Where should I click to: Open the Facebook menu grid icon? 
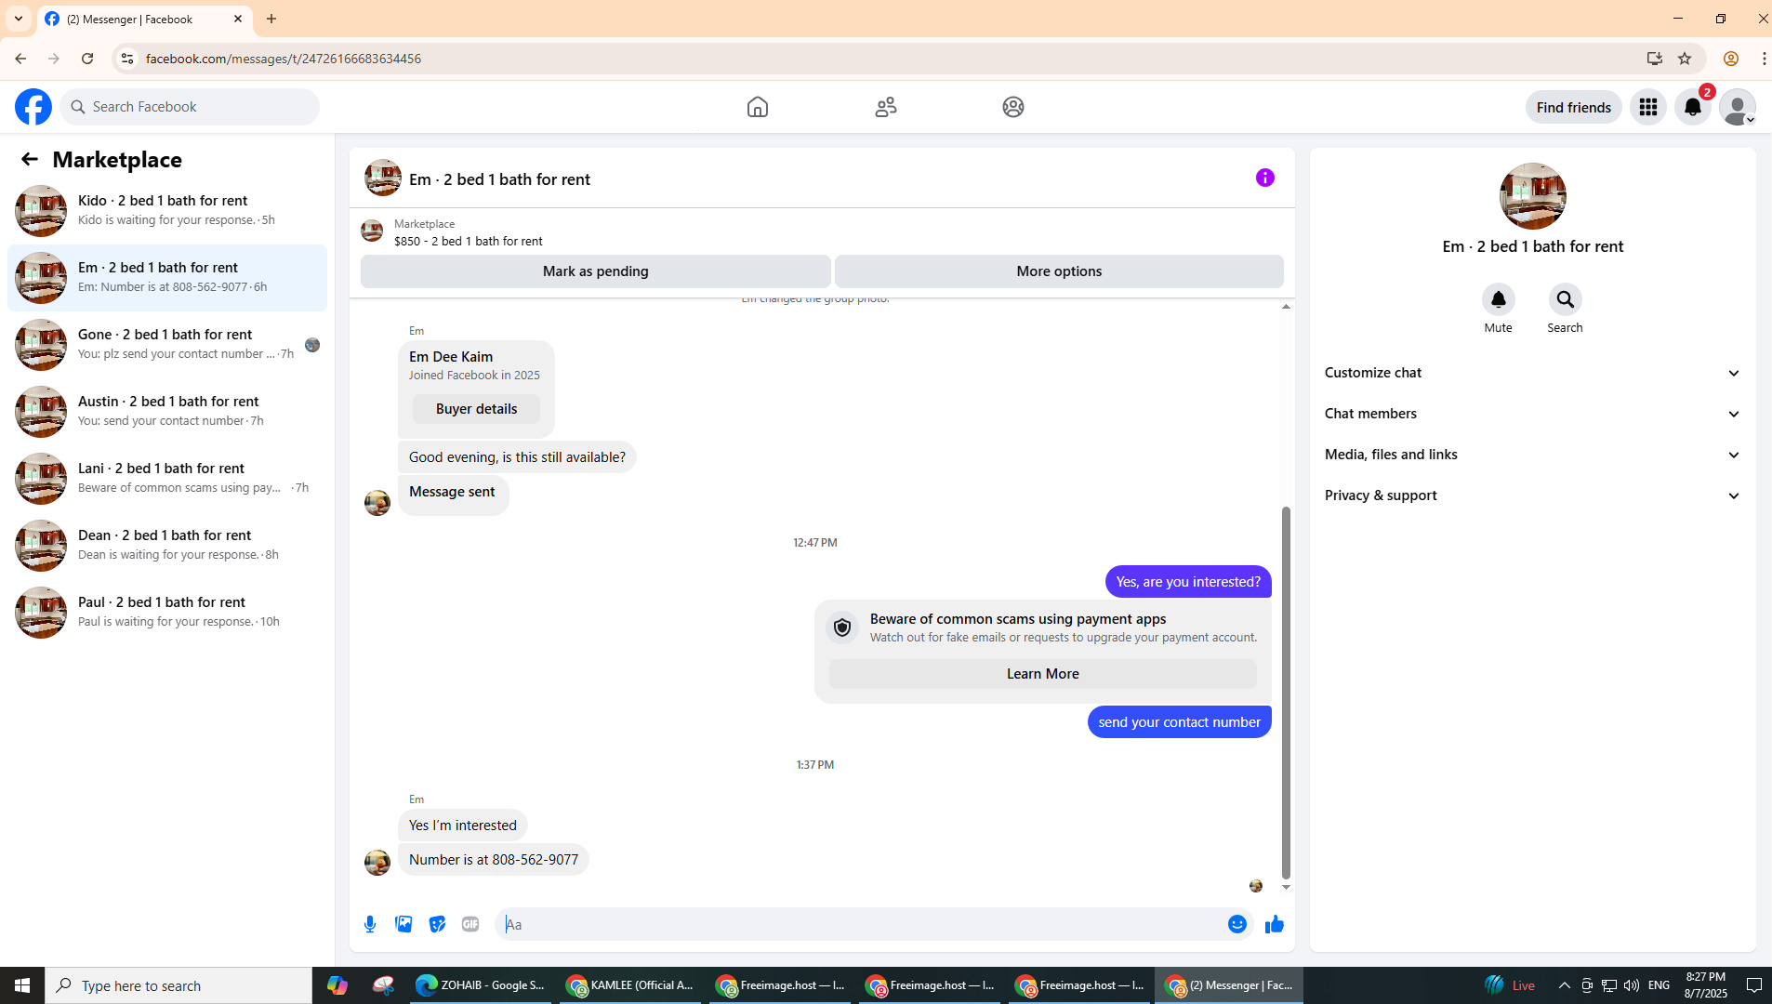pos(1648,107)
